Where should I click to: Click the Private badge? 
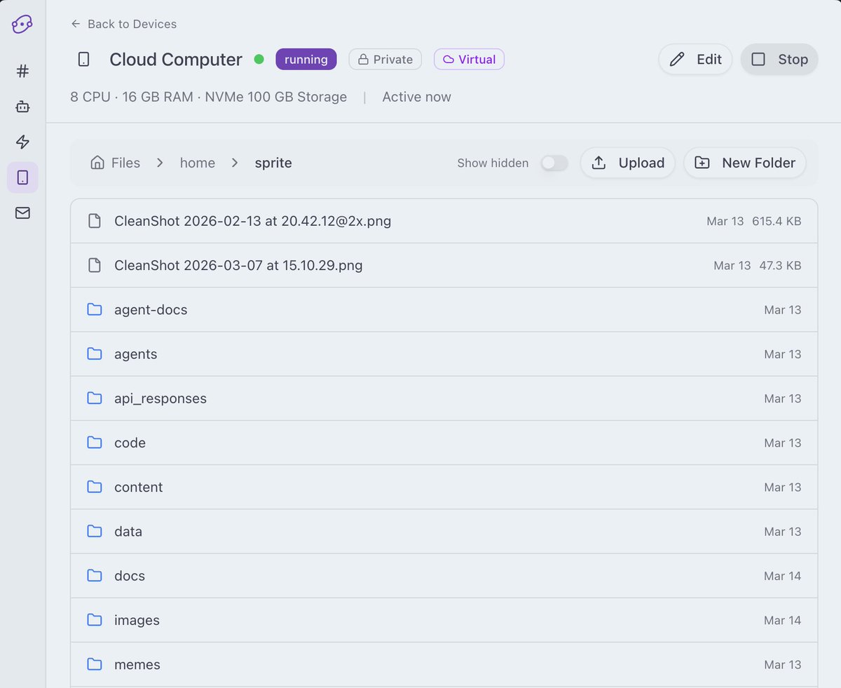[x=385, y=60]
